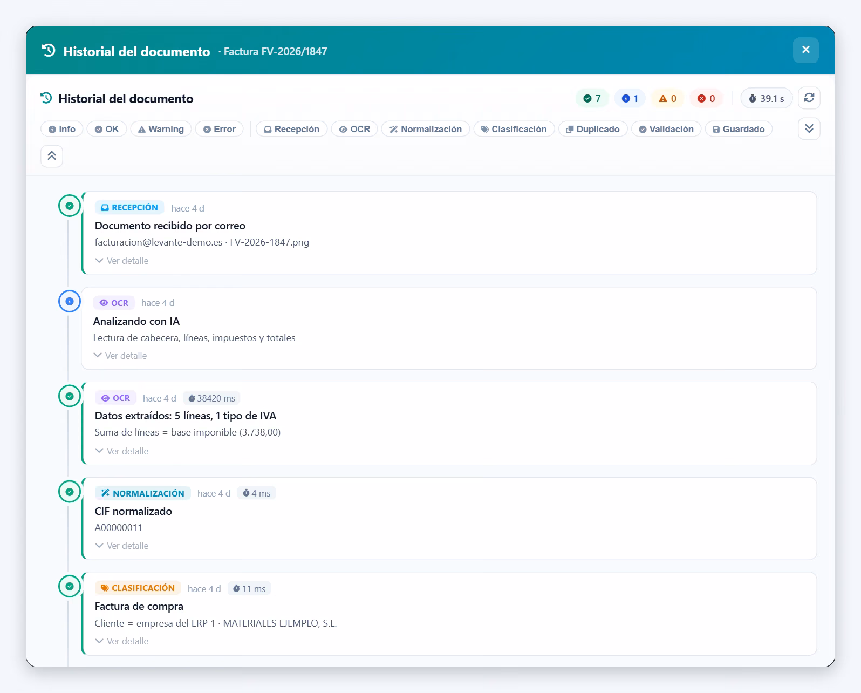Expand Ver detalle for Documento recibido por correo
The height and width of the screenshot is (693, 861).
(122, 261)
